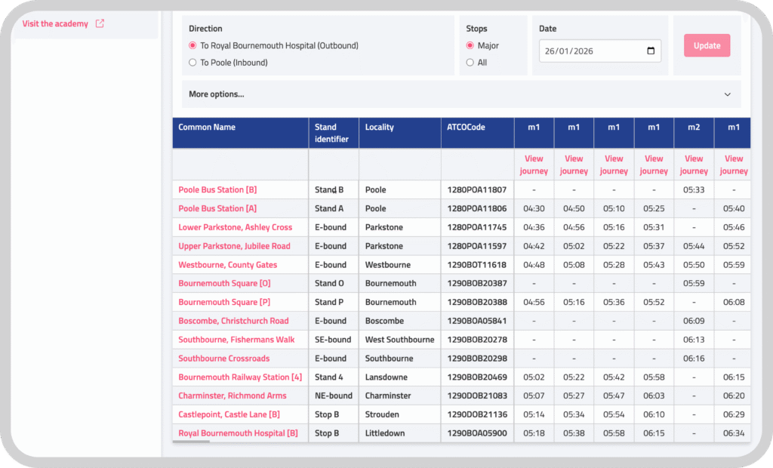Expand the More options chevron
This screenshot has height=468, width=773.
[728, 94]
